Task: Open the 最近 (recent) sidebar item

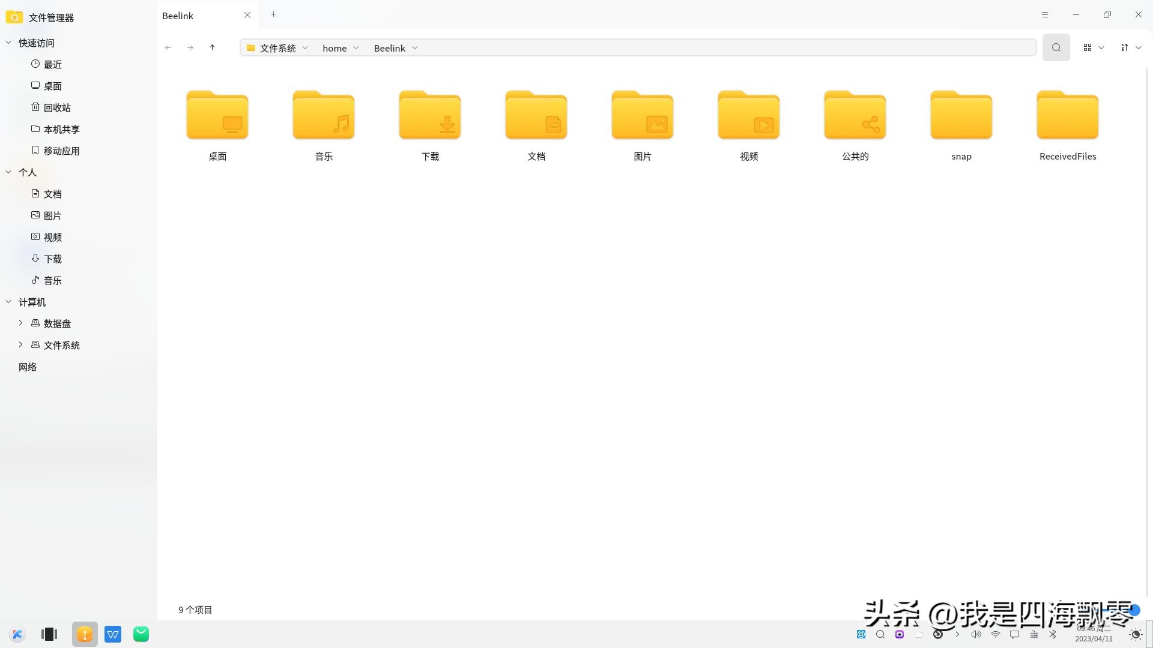Action: [x=52, y=64]
